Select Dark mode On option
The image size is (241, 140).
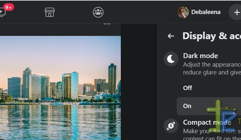click(x=209, y=106)
